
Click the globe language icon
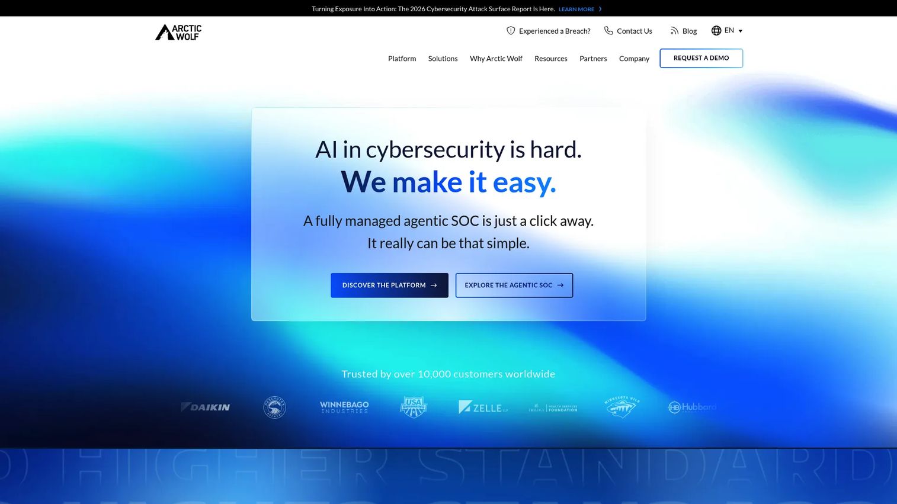(x=716, y=31)
